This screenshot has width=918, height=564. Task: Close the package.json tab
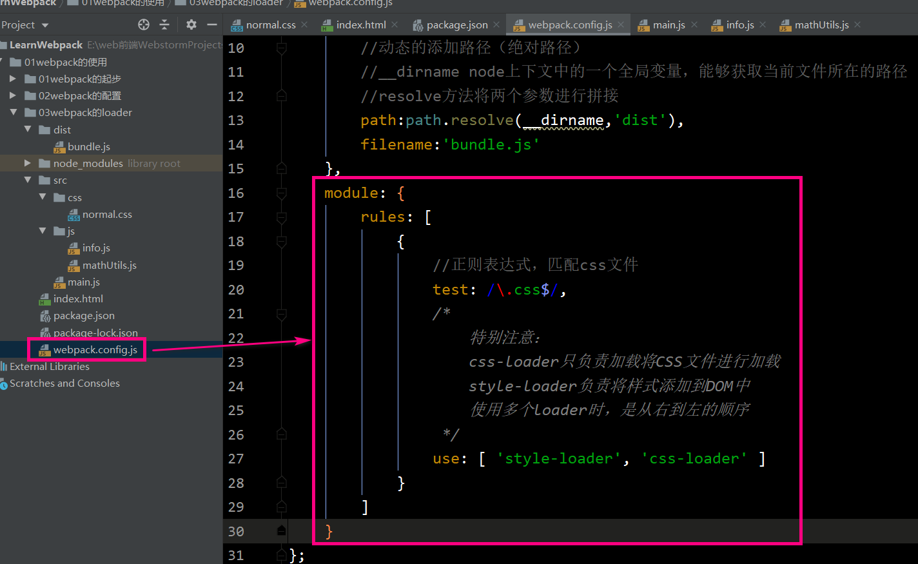[496, 24]
